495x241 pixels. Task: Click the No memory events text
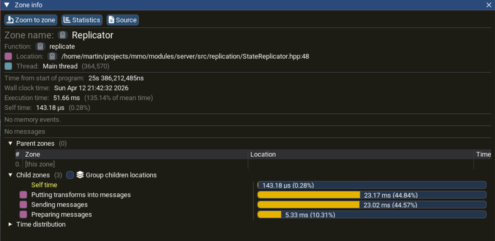[x=32, y=120]
